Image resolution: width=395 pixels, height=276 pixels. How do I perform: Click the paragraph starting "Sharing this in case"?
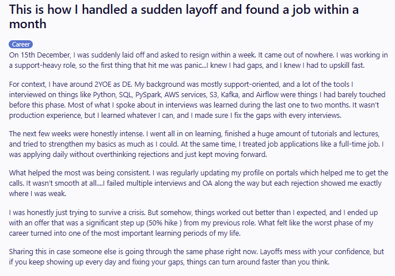coord(196,258)
